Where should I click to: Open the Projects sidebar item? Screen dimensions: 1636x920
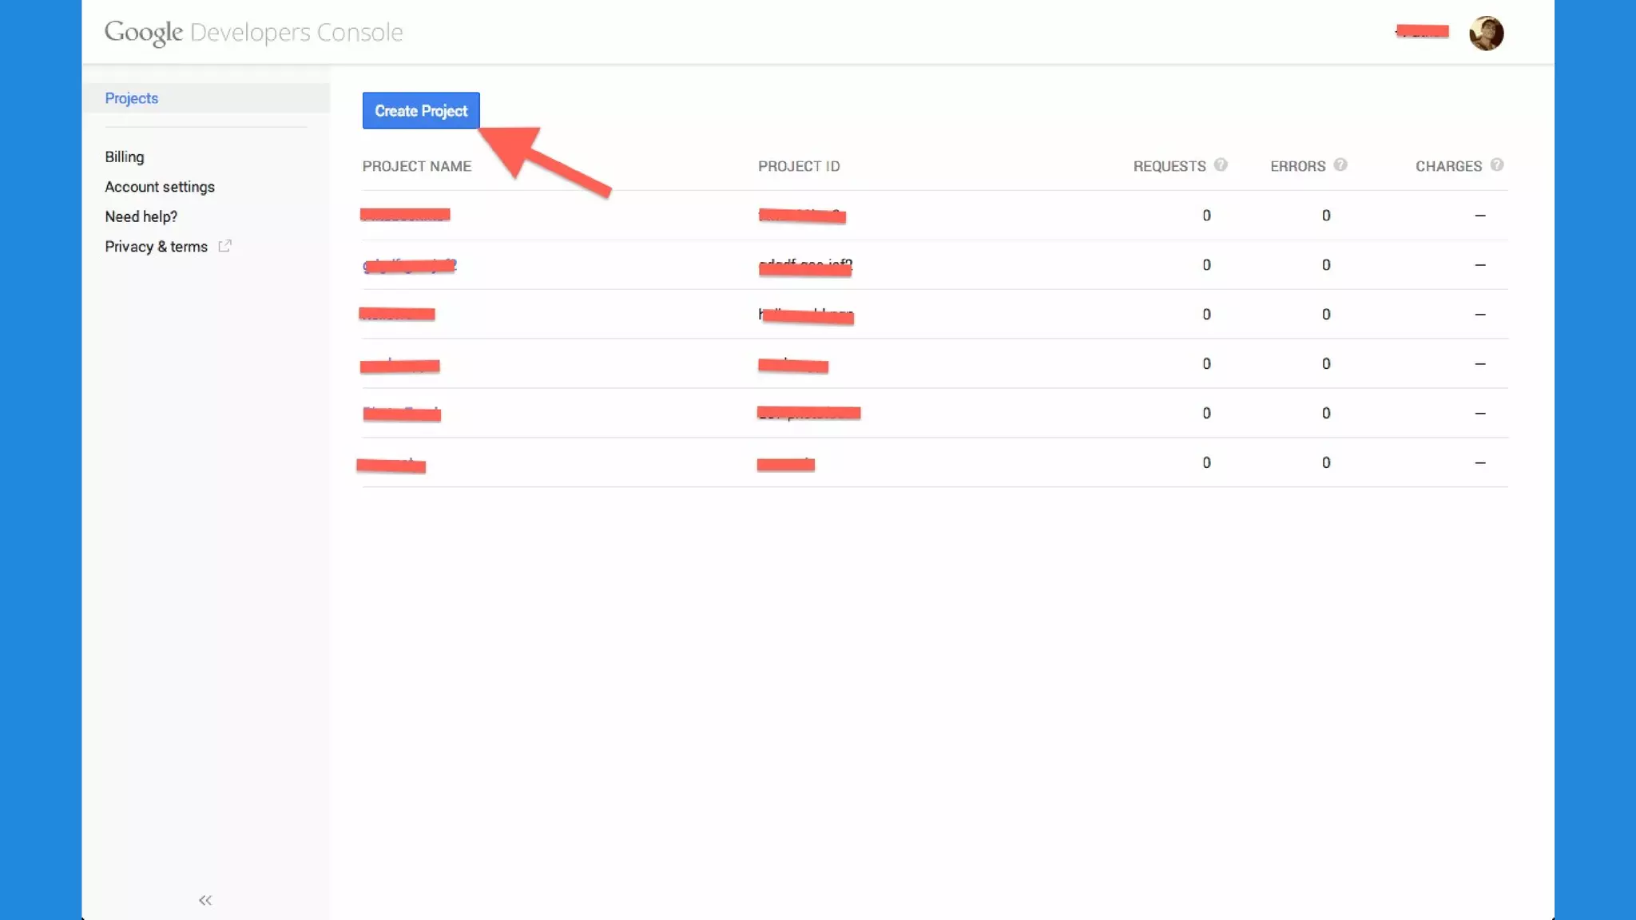tap(132, 98)
